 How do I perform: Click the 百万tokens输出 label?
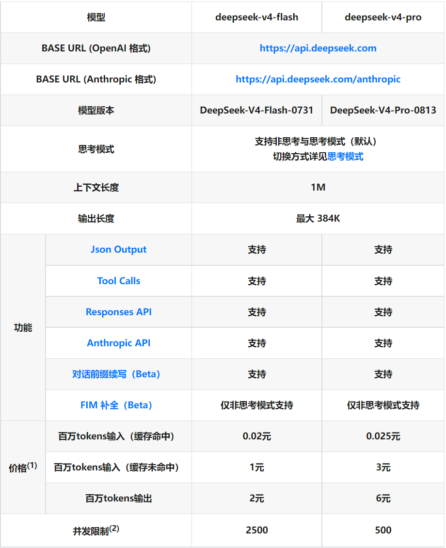(118, 499)
